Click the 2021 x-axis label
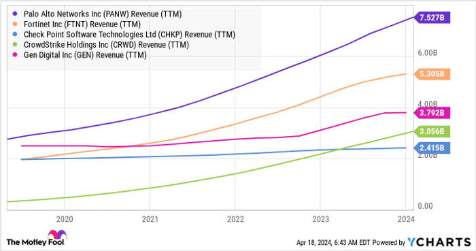The width and height of the screenshot is (476, 251). tap(150, 219)
